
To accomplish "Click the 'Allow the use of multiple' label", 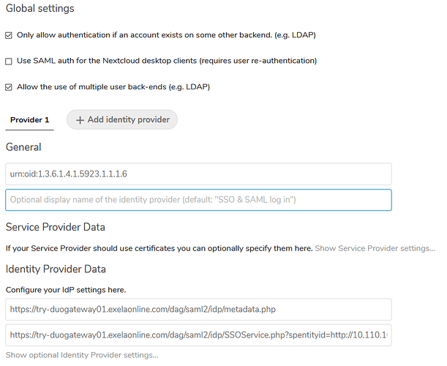I will pos(113,86).
